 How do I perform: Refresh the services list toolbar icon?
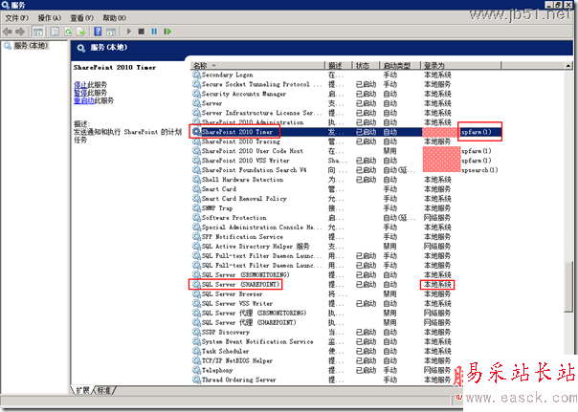pyautogui.click(x=68, y=32)
